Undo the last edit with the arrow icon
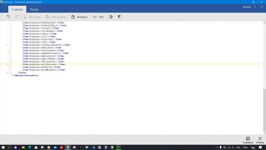 8,17
